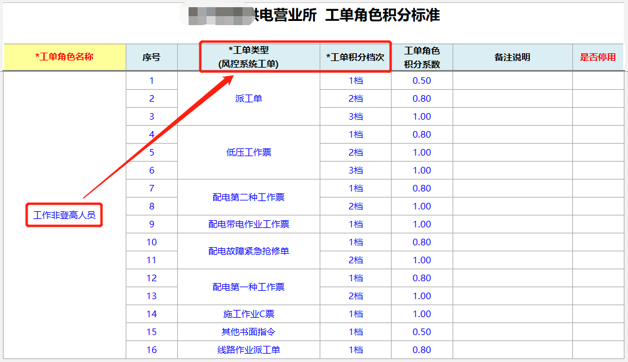Viewport: 628px width, 362px height.
Task: Click the 备注说明 cell in row 1
Action: tap(512, 81)
